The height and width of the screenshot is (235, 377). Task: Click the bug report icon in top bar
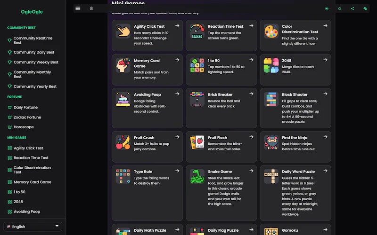91,8
